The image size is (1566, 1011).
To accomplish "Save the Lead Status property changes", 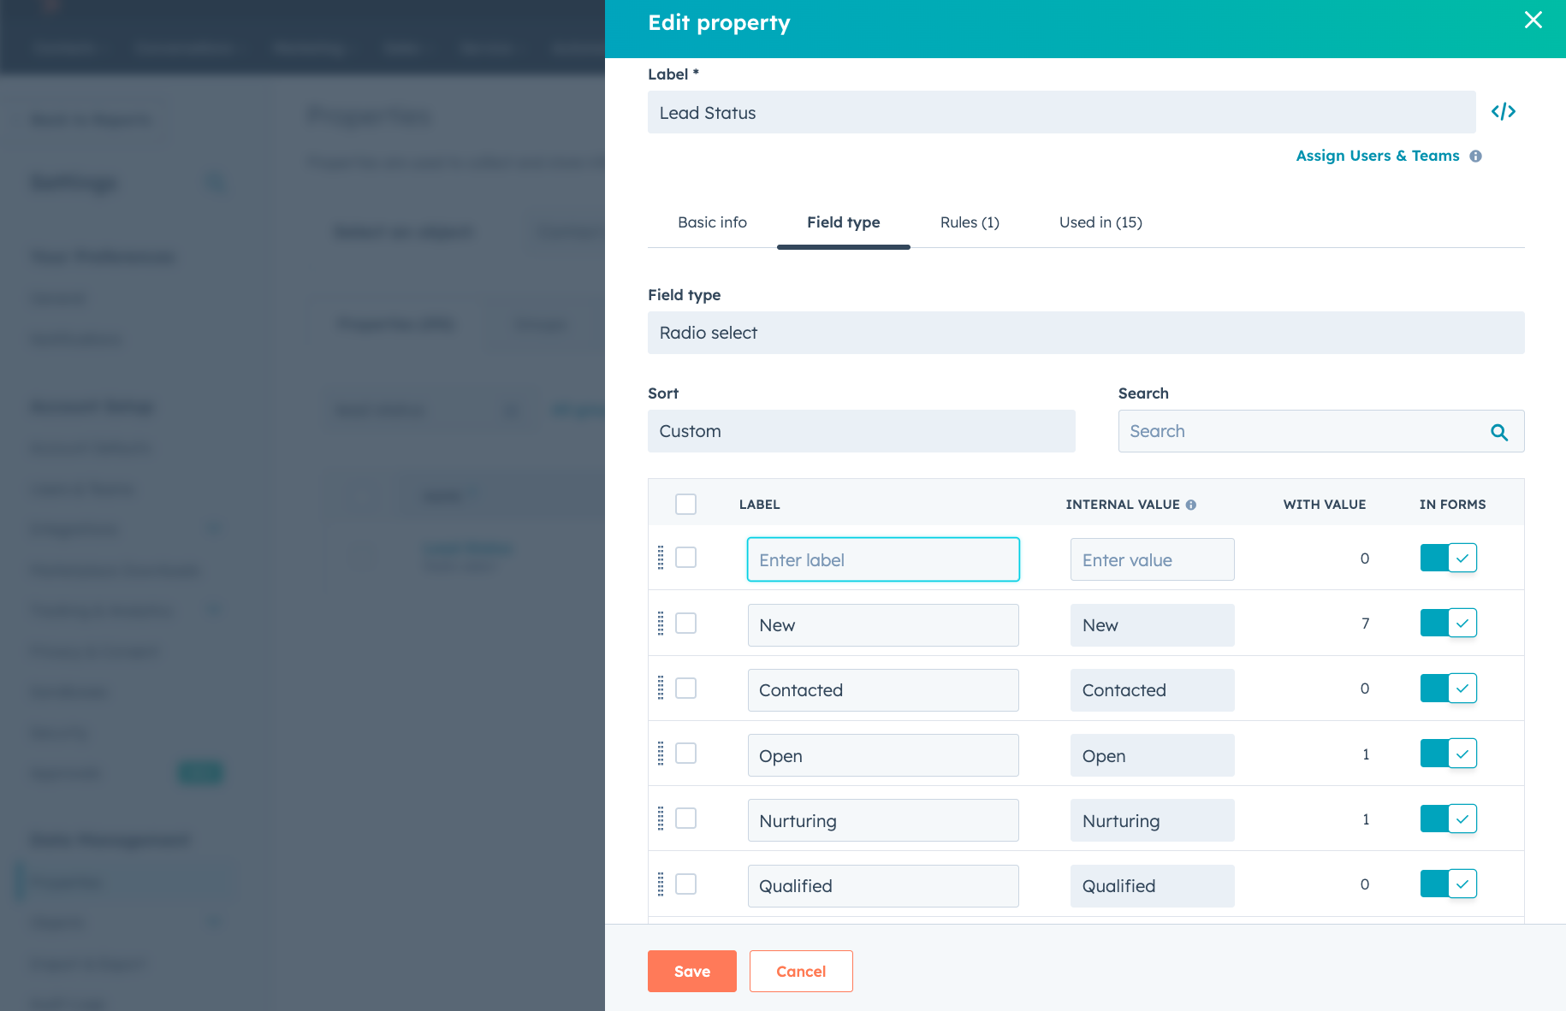I will pos(691,971).
